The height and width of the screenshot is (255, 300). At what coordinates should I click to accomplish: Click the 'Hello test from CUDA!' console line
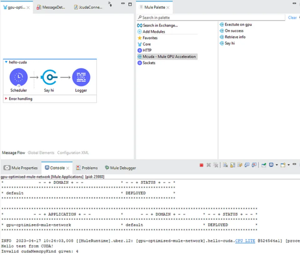pyautogui.click(x=27, y=246)
